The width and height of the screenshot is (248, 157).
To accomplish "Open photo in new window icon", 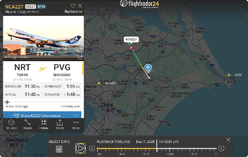I will pyautogui.click(x=80, y=57).
